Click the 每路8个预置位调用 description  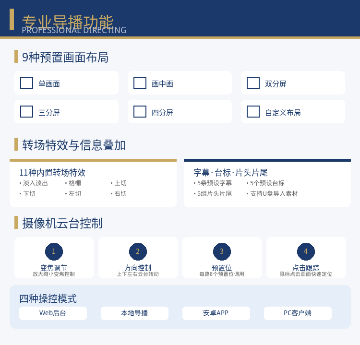[222, 274]
